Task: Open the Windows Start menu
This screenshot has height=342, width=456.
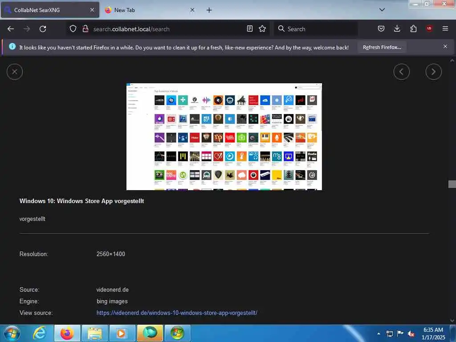Action: [12, 333]
